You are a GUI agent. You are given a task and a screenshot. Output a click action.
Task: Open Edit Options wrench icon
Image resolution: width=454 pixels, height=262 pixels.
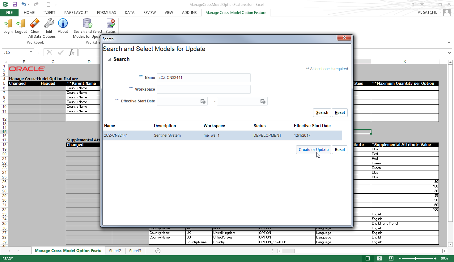pos(49,24)
